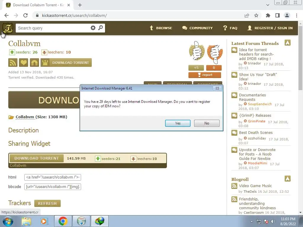Click the folder icon beside Collabvm size
This screenshot has height=227, width=303.
[x=11, y=117]
